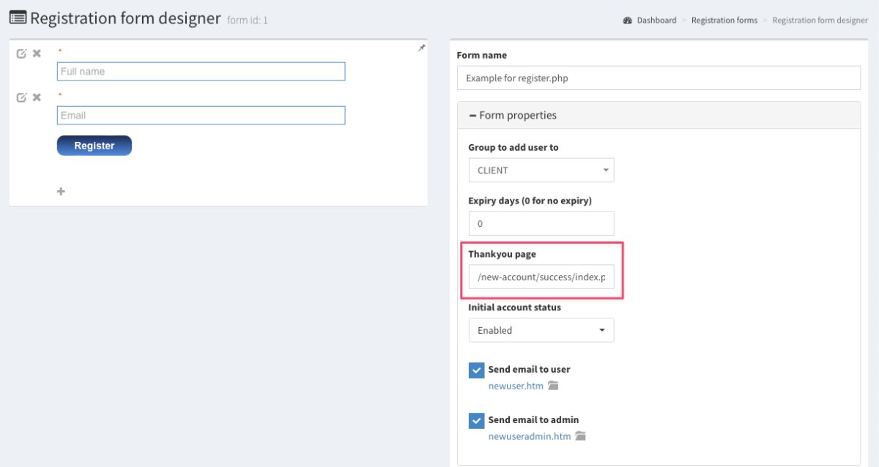Add a new field with plus icon
879x467 pixels.
coord(61,192)
